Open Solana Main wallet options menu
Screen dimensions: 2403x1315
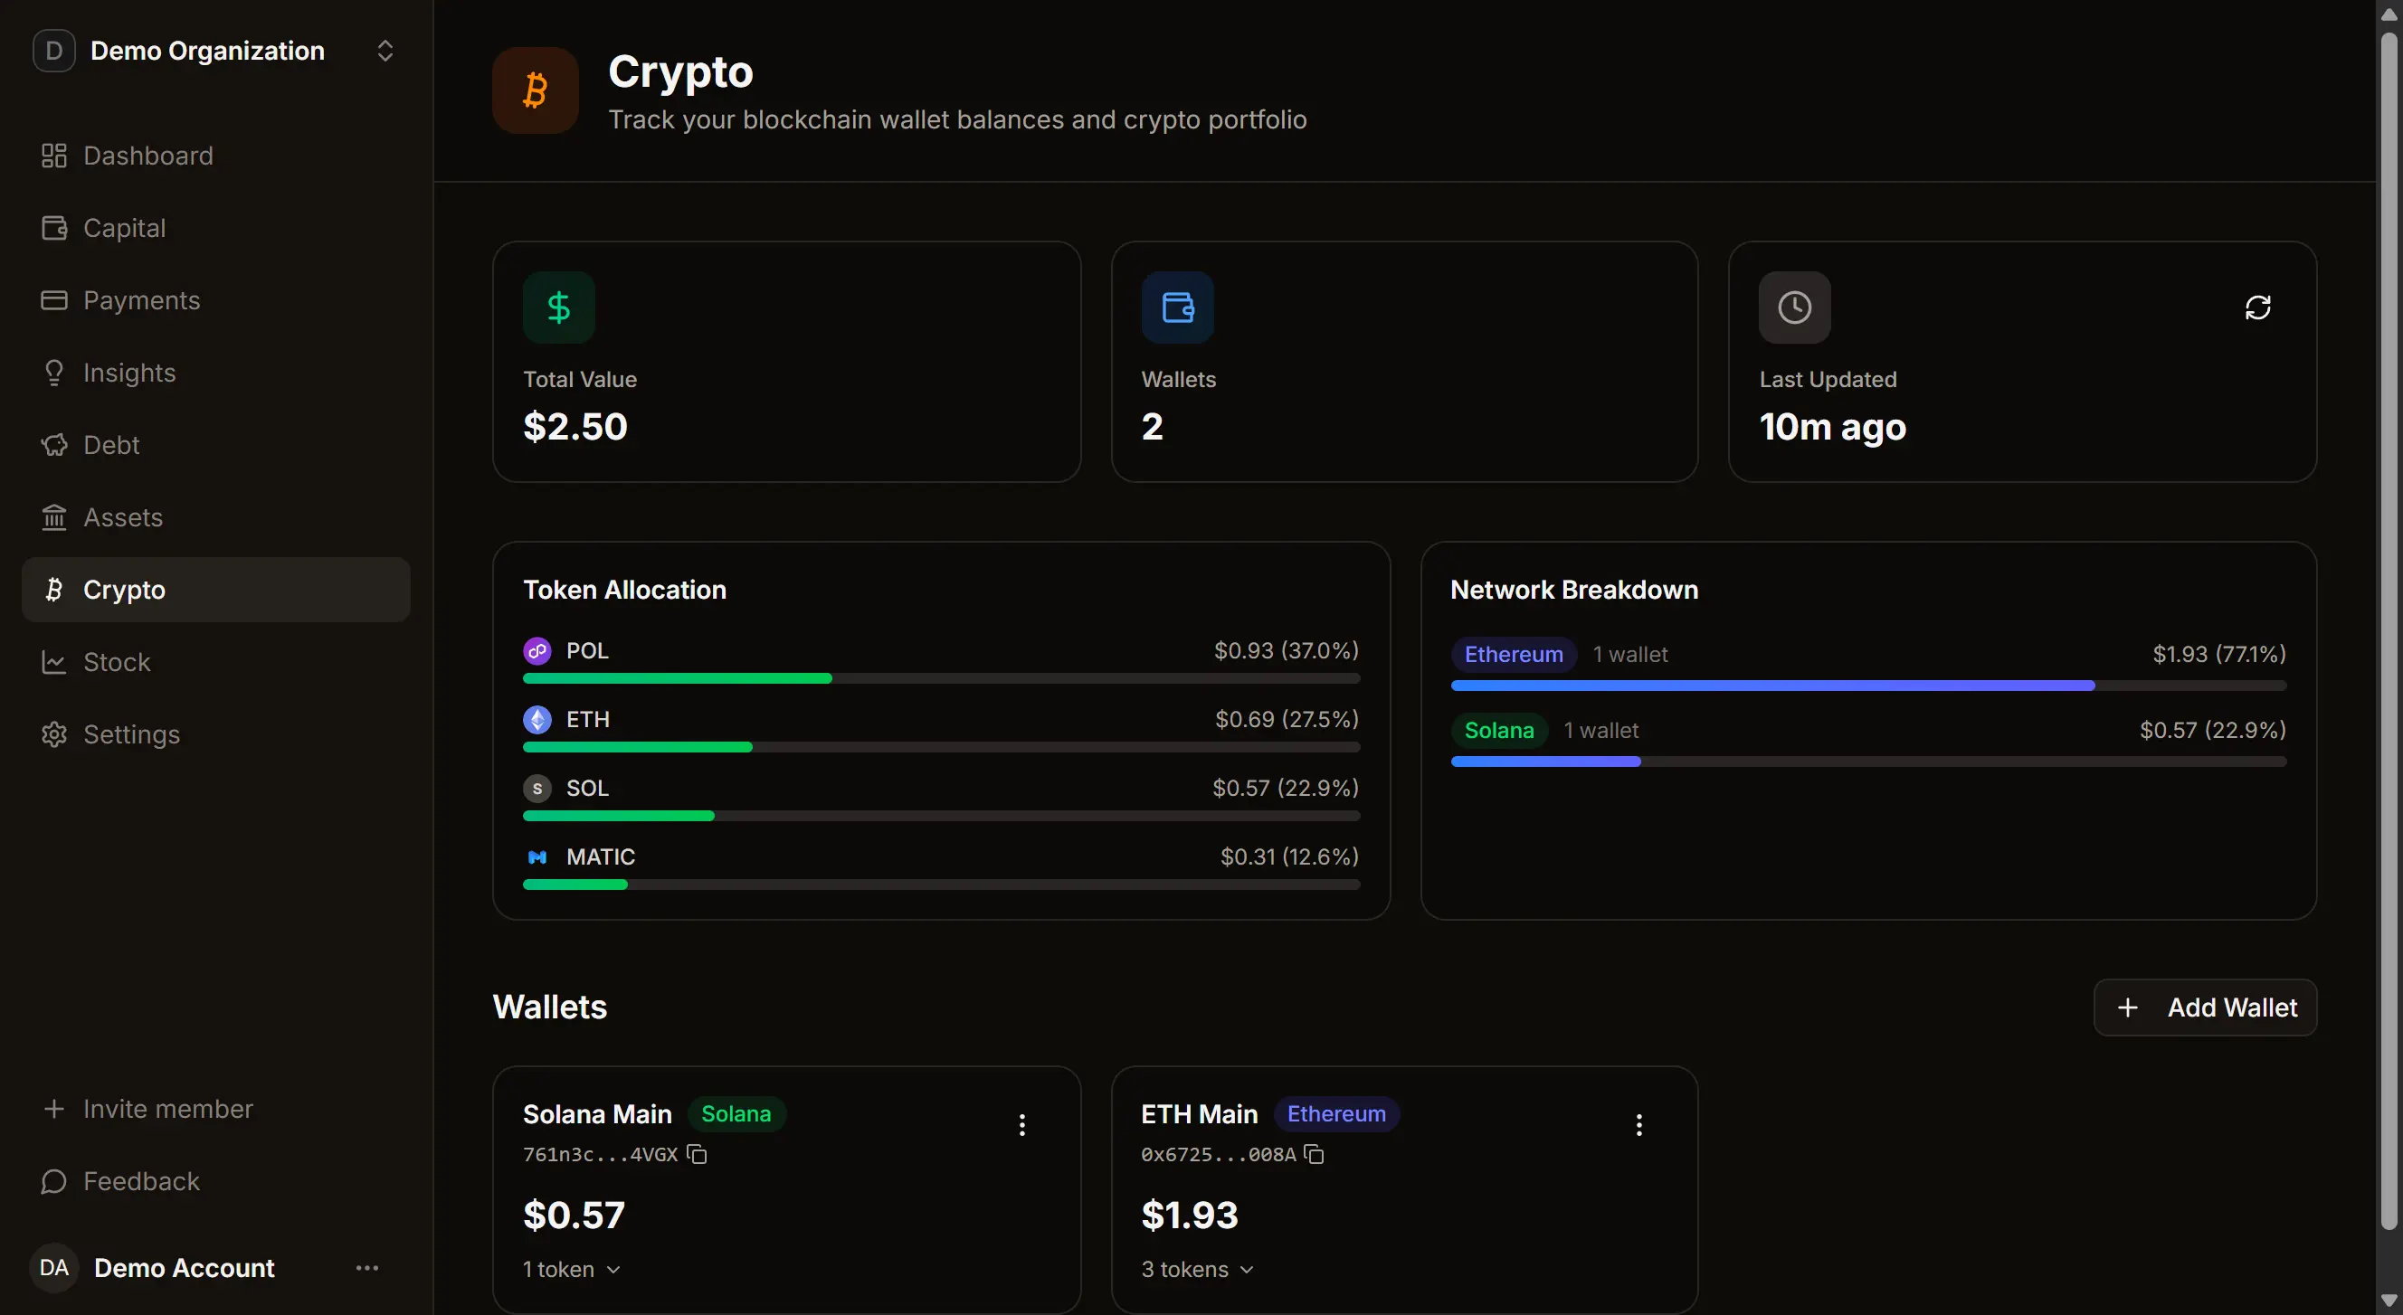point(1022,1125)
